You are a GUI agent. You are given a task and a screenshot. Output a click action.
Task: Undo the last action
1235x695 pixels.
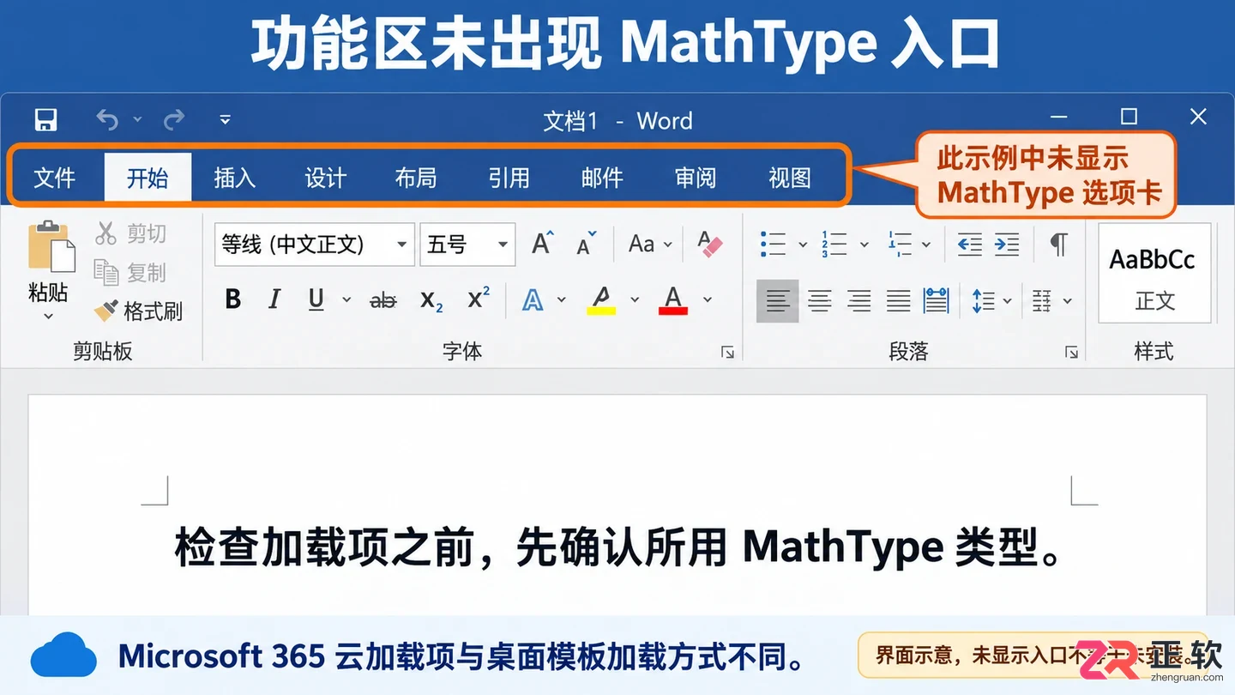[x=107, y=120]
